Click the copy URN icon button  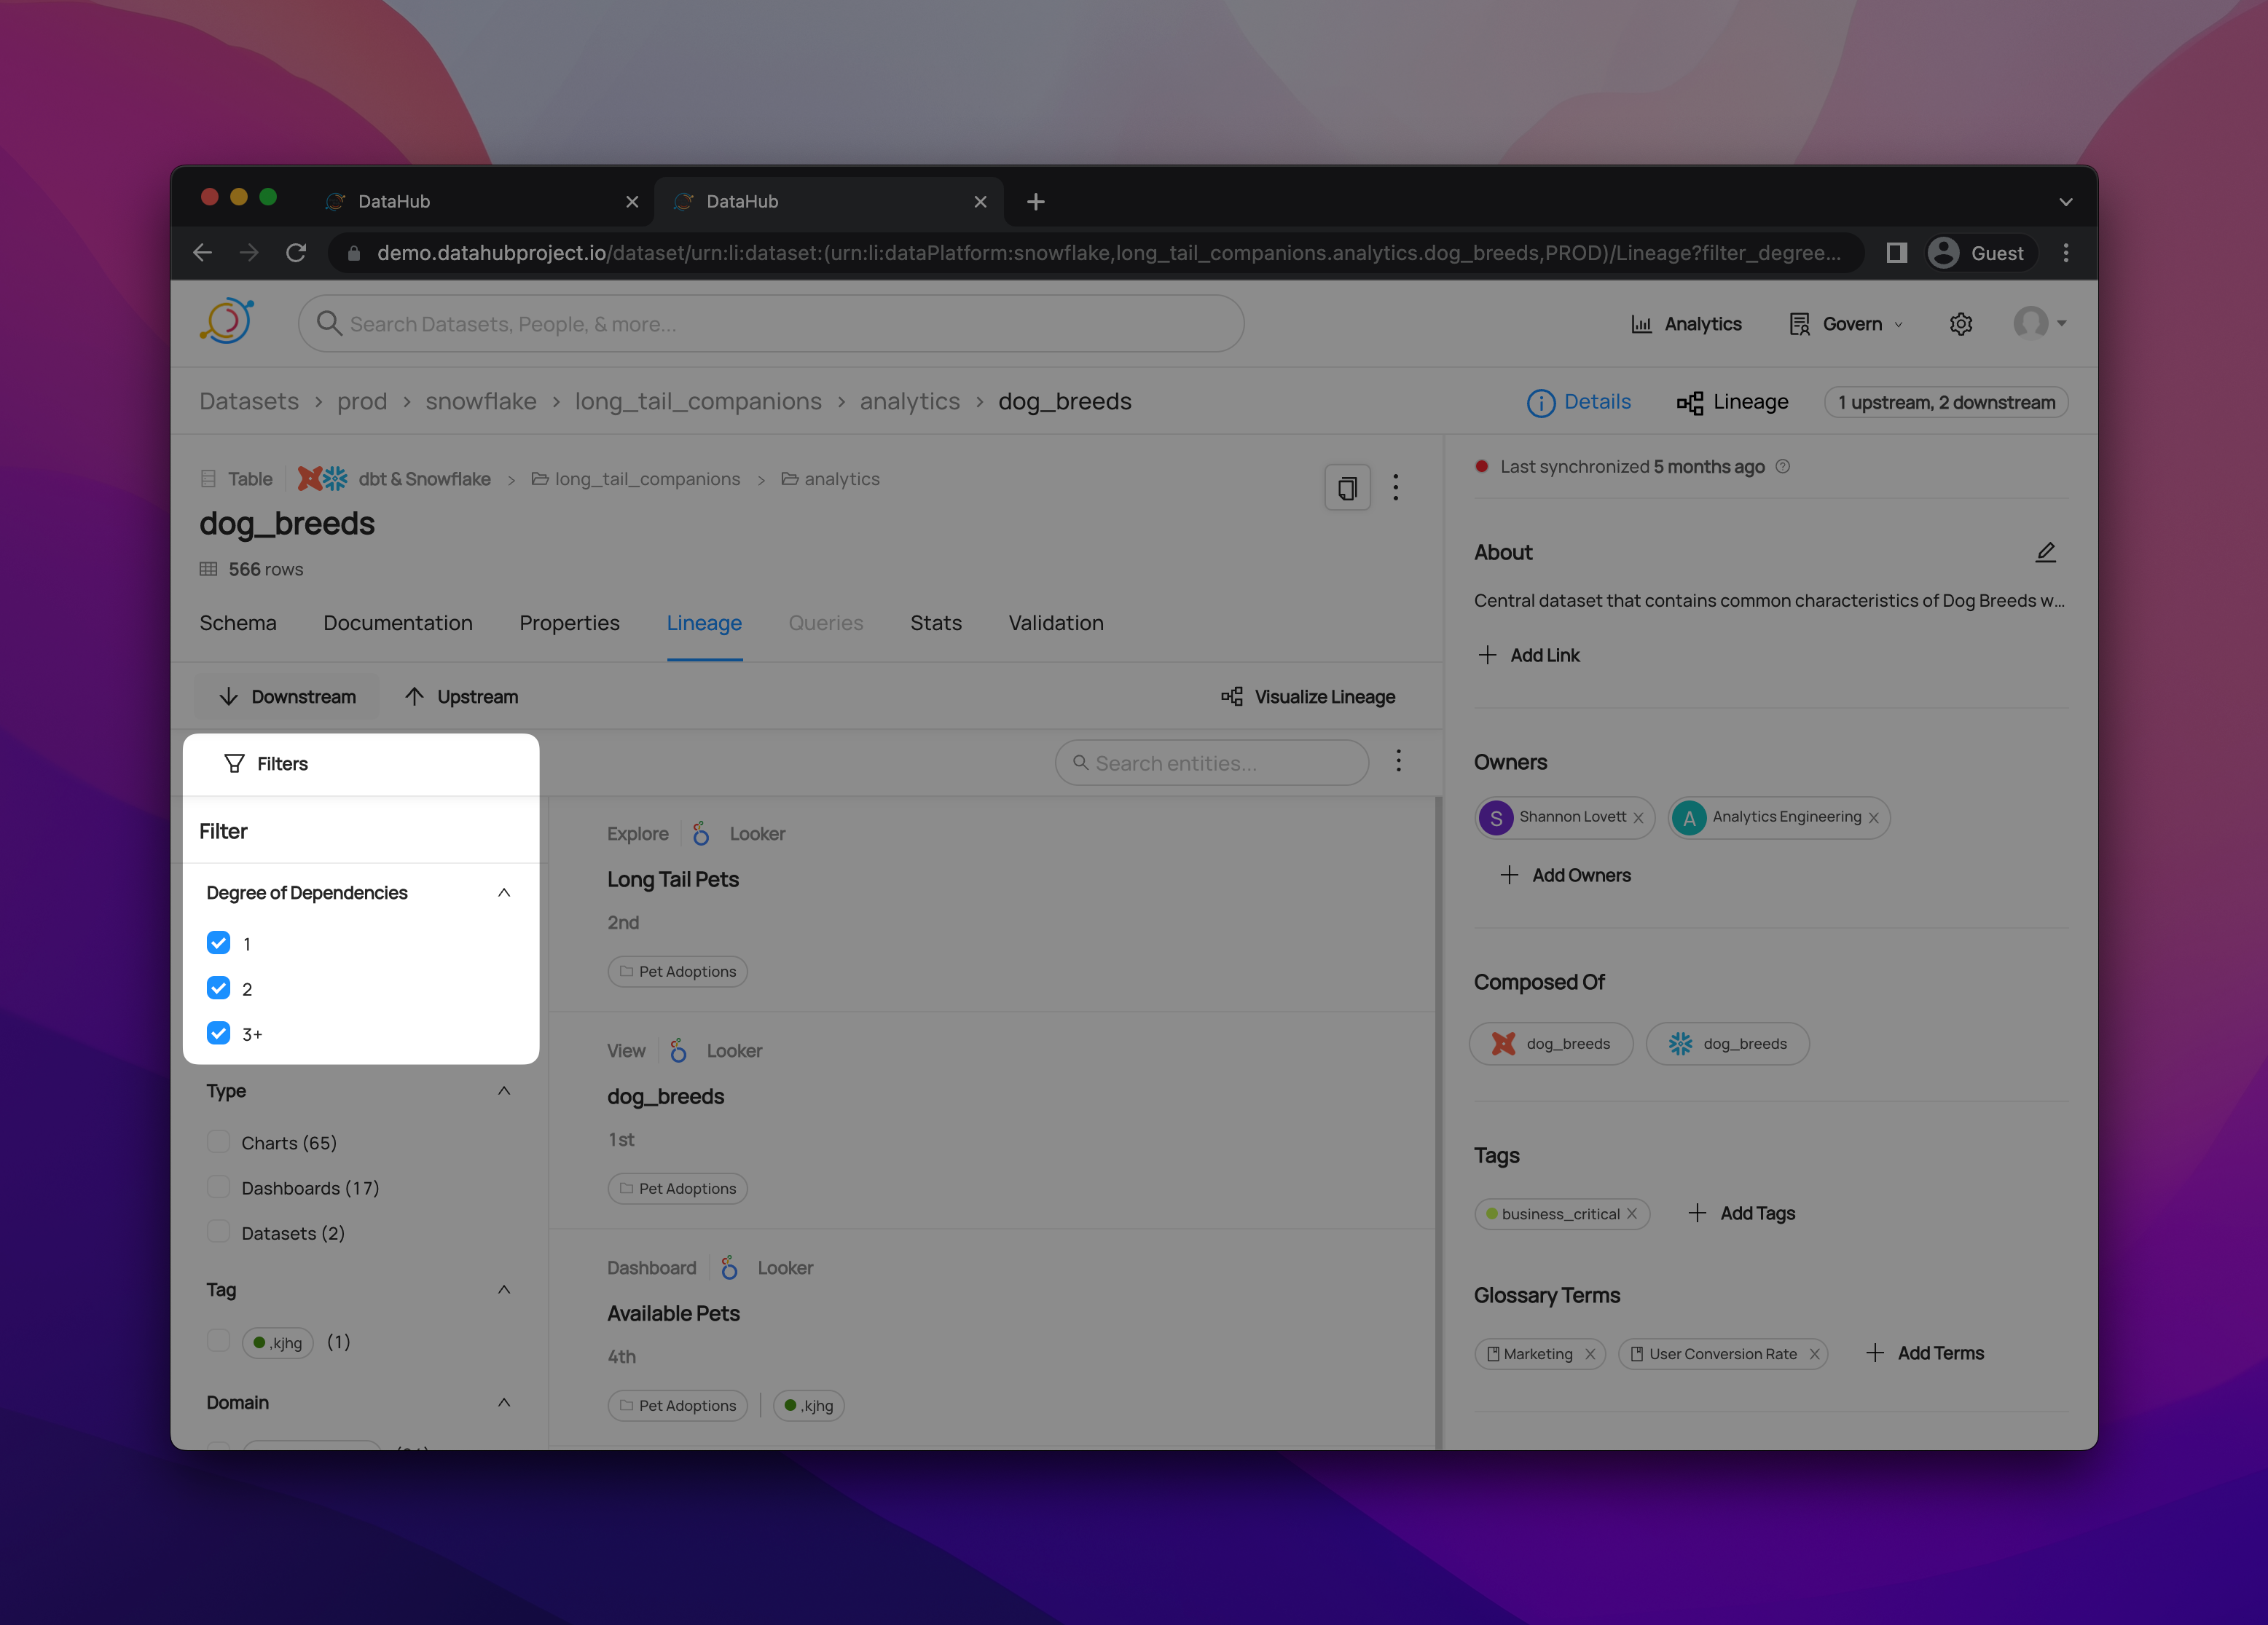pos(1347,488)
